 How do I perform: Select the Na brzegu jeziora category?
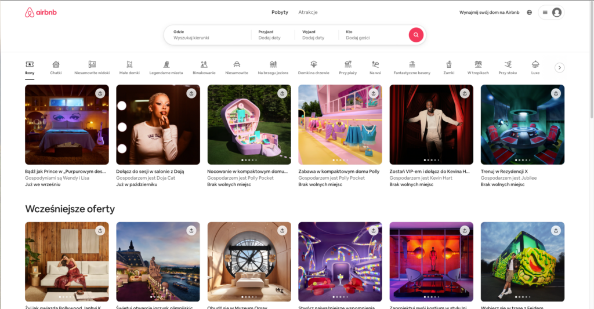coord(273,67)
